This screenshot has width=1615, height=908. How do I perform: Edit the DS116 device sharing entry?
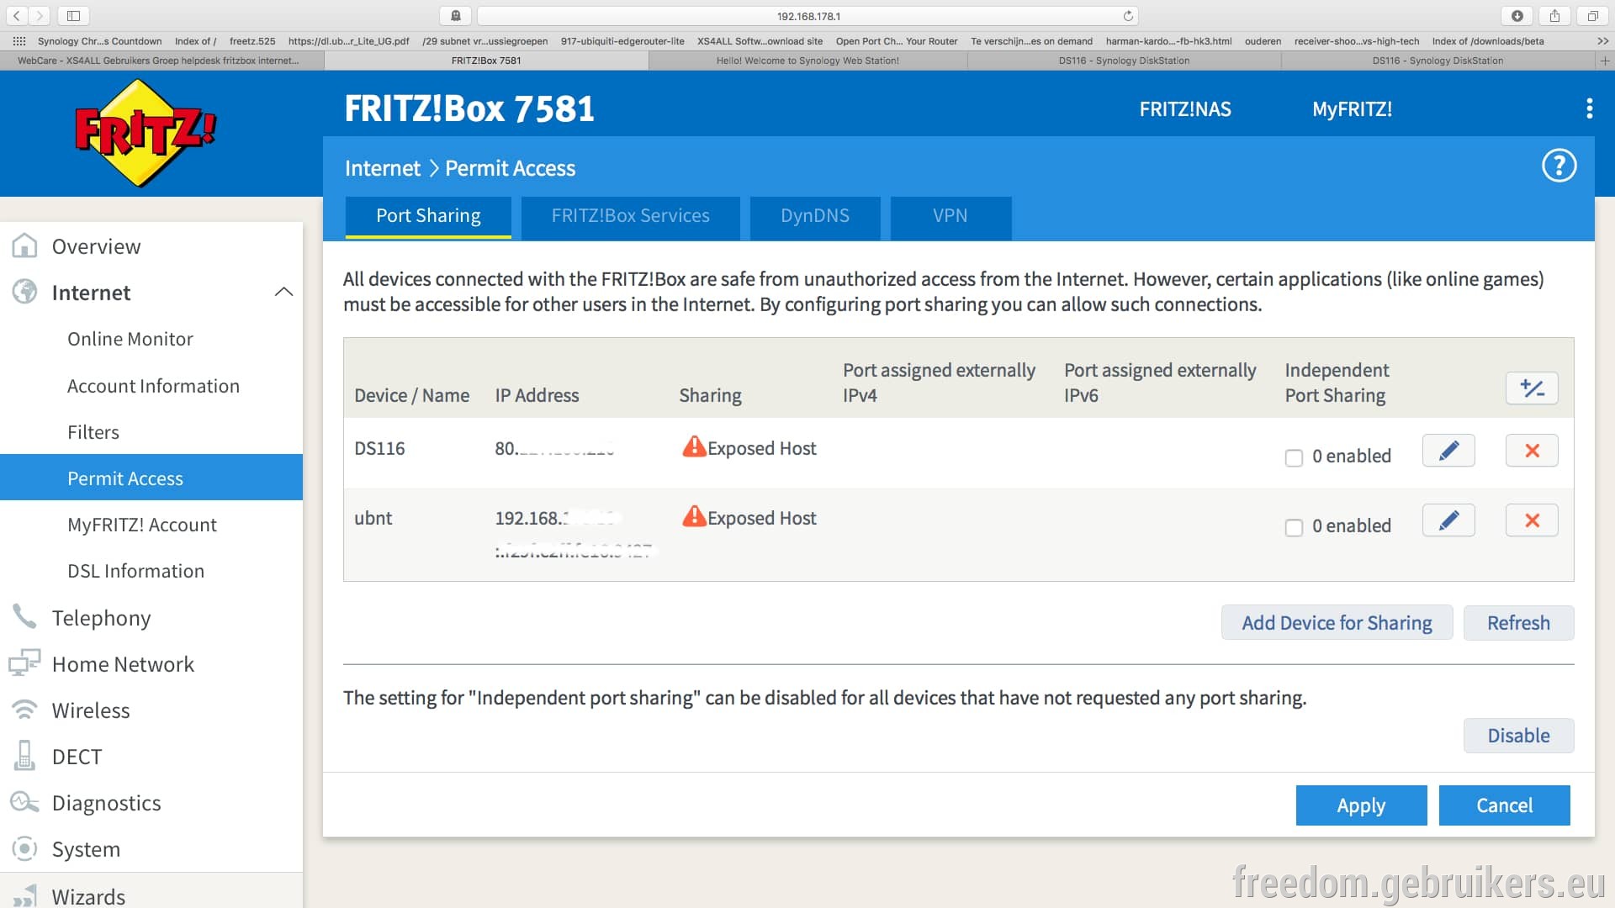tap(1448, 451)
